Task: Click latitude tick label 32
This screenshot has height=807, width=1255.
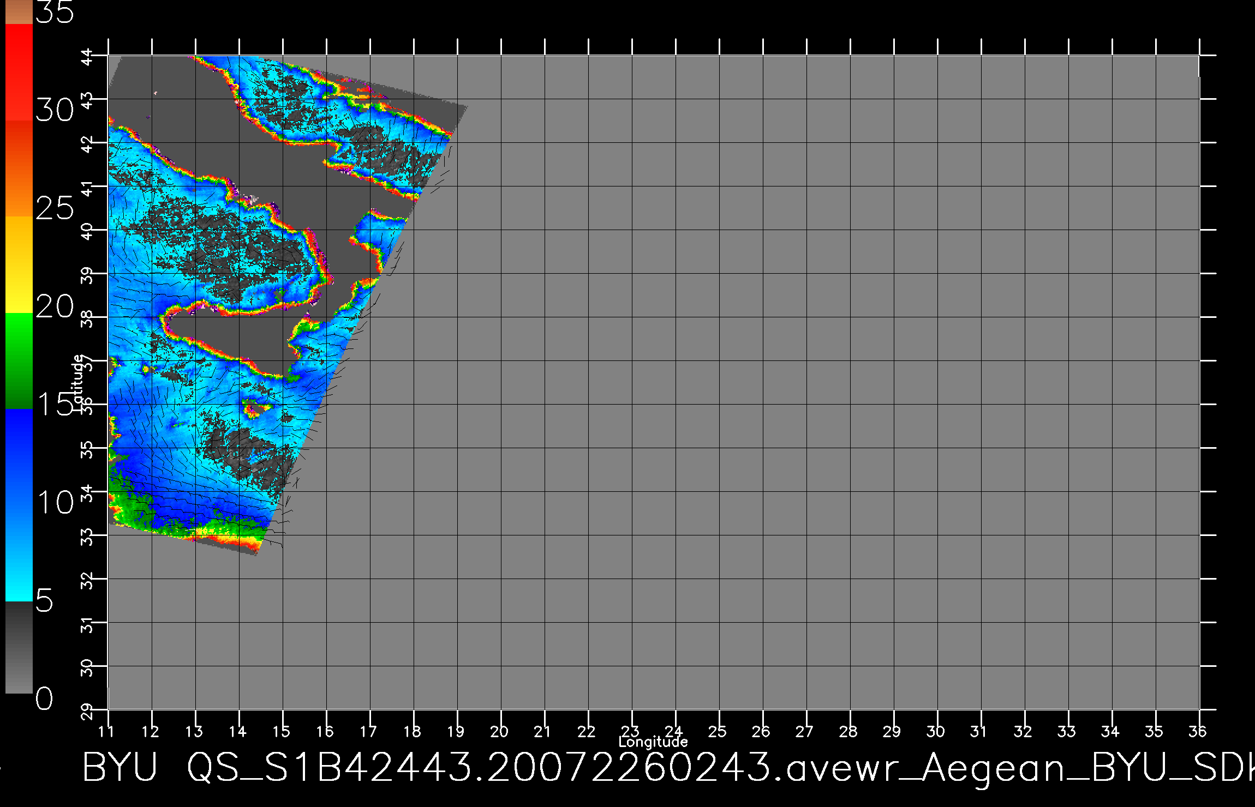Action: (87, 580)
